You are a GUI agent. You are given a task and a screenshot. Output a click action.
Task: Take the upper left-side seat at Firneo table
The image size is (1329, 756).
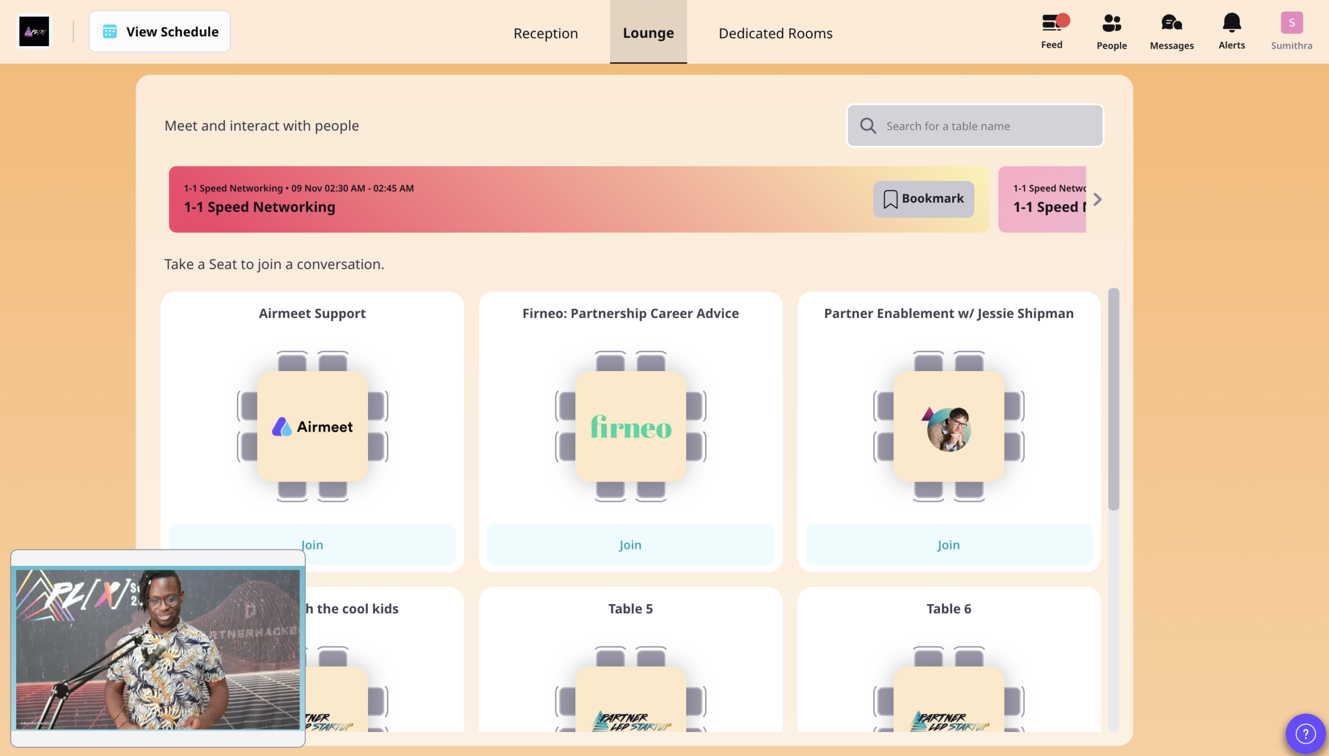coord(565,406)
